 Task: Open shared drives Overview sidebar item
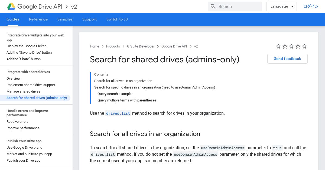pyautogui.click(x=14, y=79)
